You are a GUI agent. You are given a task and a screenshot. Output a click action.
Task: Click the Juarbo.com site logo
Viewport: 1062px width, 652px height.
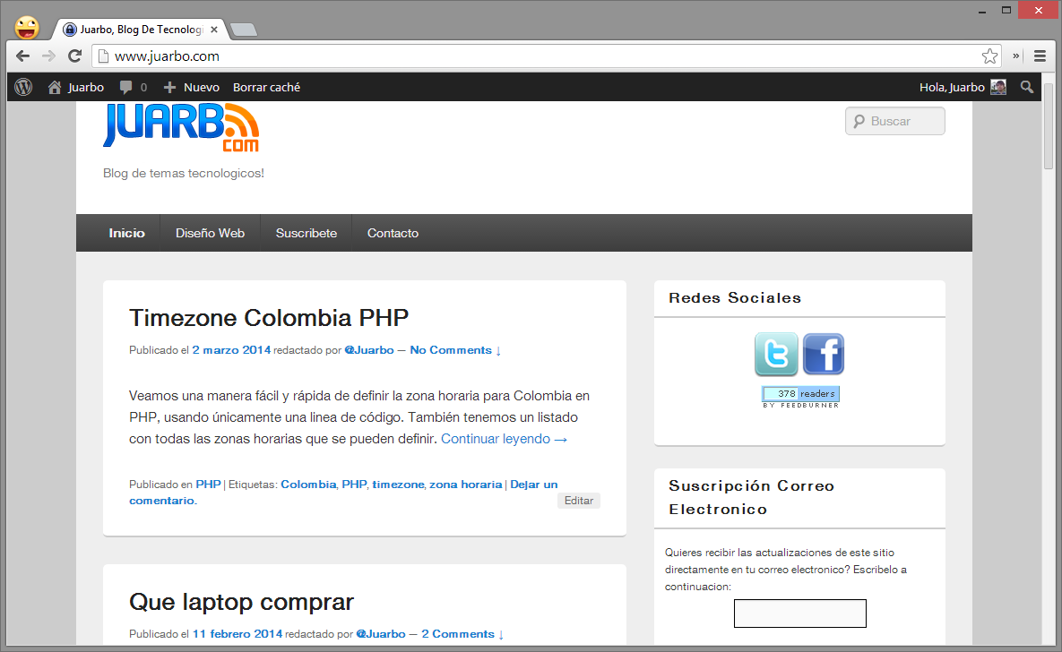tap(181, 125)
